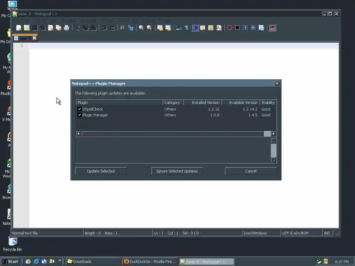Sort by the Category column header

173,103
